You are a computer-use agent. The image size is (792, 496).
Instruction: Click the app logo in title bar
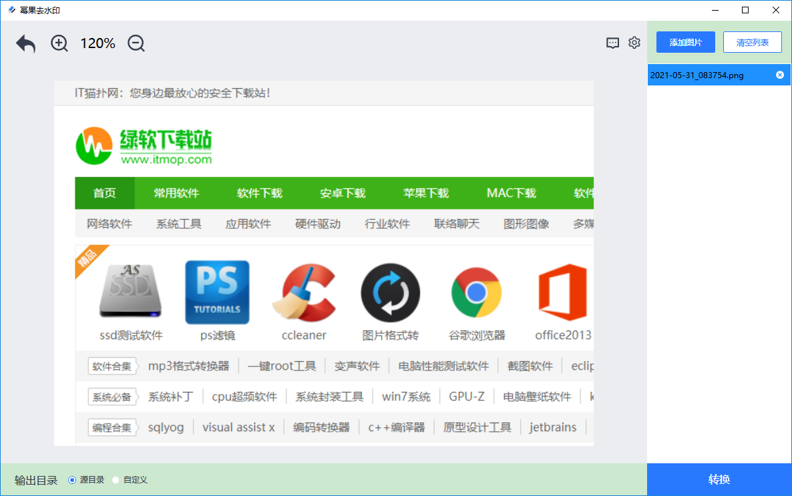click(11, 10)
